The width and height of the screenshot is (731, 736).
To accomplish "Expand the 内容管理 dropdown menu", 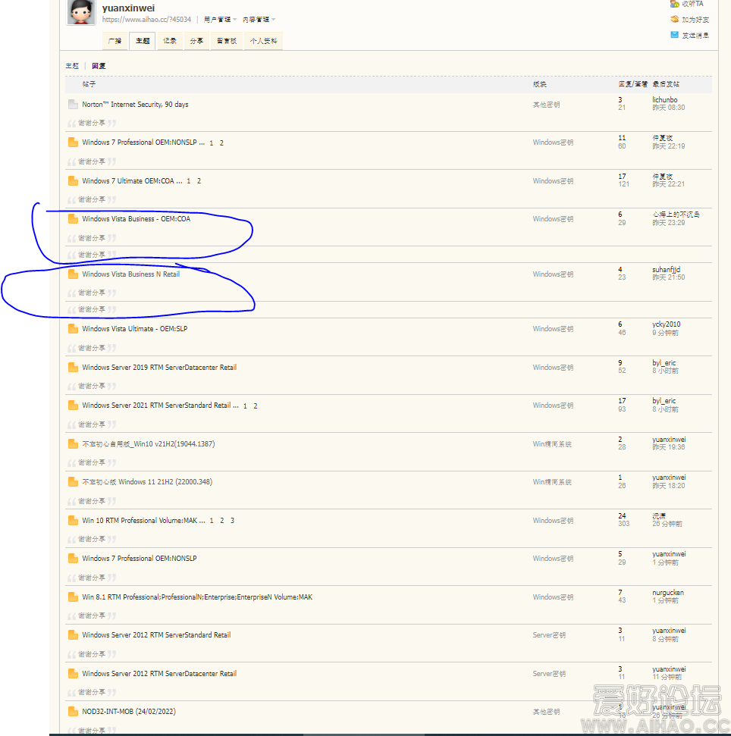I will tap(259, 20).
